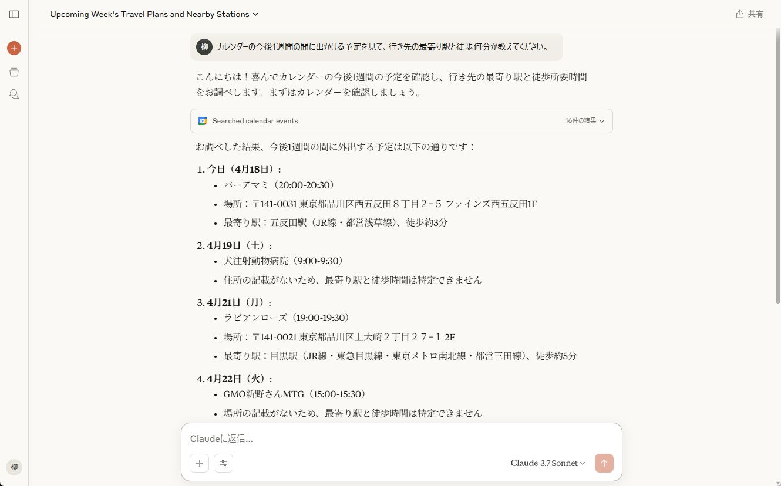Expand the 16件の結果 results chevron
Viewport: 781px width, 486px height.
[x=602, y=121]
